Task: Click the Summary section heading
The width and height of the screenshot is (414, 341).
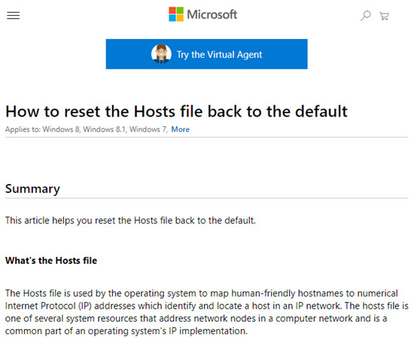Action: point(32,189)
